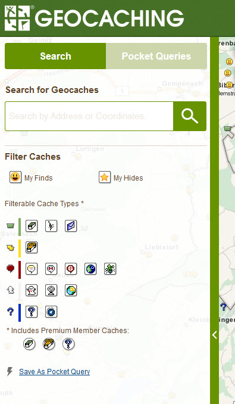Click the magnifying glass search button

[x=190, y=116]
